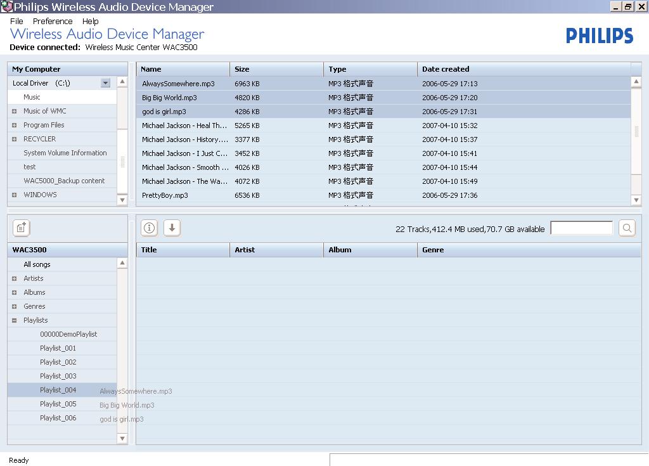Sort tracks by Album column header

point(370,250)
